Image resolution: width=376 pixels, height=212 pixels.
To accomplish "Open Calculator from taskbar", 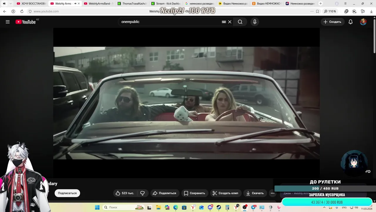I will point(227,207).
